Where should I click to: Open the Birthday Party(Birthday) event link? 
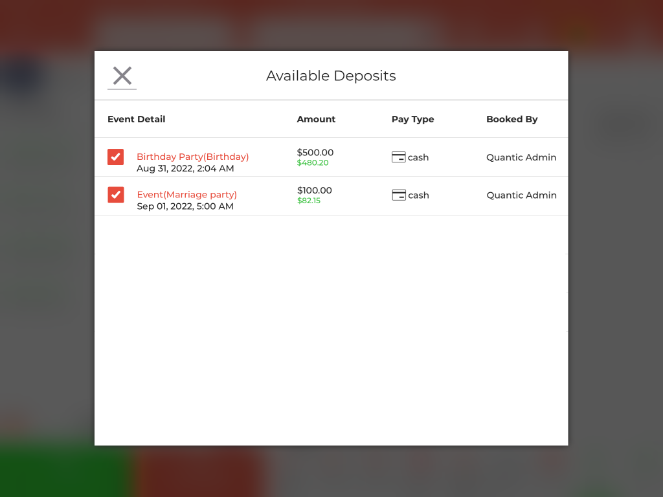click(192, 157)
